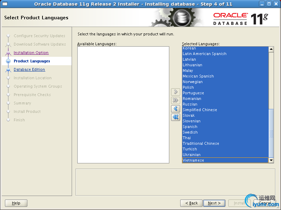
Task: Select Norwegian in Selected Languages
Action: 225,82
